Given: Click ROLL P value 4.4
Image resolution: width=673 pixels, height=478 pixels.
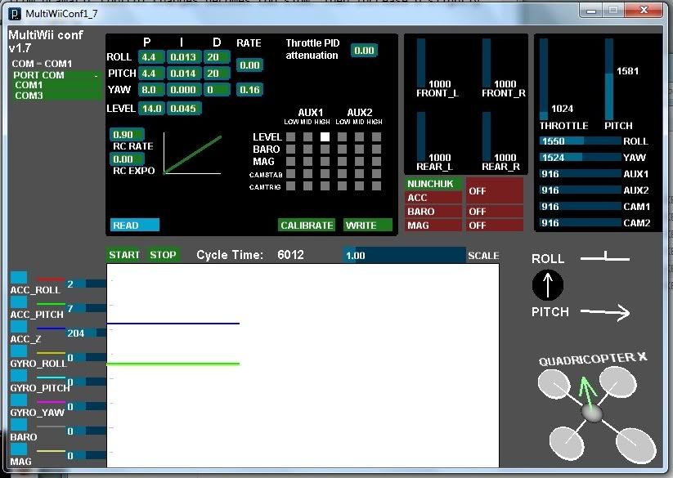Looking at the screenshot, I should tap(151, 57).
